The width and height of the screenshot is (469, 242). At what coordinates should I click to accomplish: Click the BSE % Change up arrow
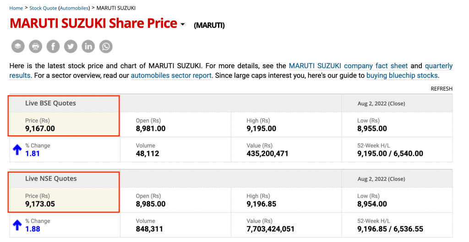pyautogui.click(x=17, y=150)
